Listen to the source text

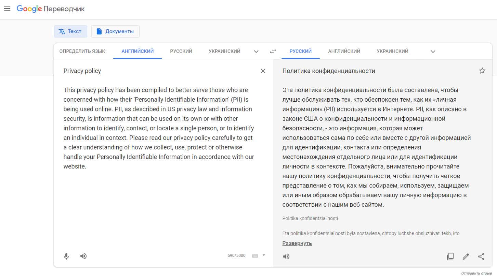[x=83, y=256]
